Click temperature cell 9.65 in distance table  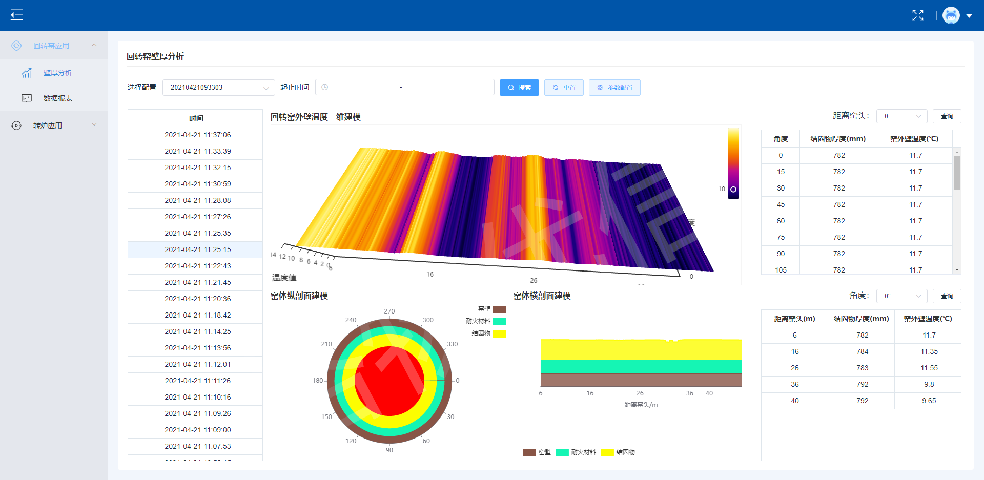tap(929, 401)
